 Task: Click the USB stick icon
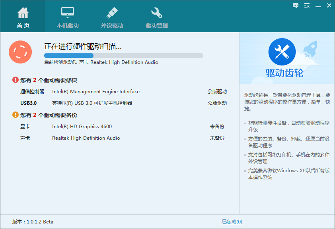tap(112, 13)
